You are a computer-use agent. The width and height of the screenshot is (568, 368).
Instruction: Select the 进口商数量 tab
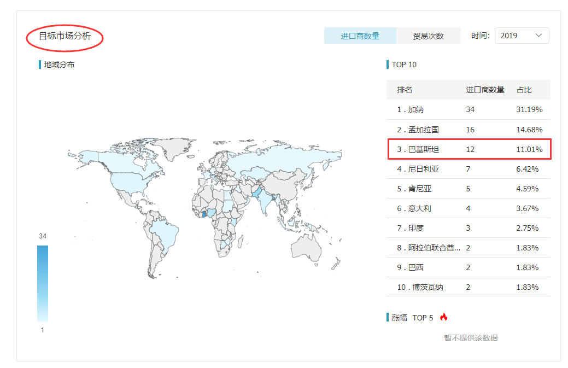coord(360,35)
